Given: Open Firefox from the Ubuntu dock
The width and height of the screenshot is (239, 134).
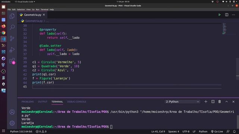Looking at the screenshot, I should (x=3, y=26).
